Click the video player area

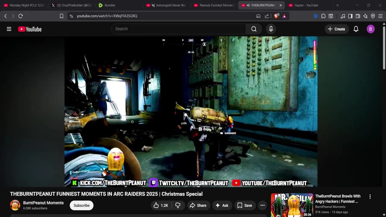(191, 112)
